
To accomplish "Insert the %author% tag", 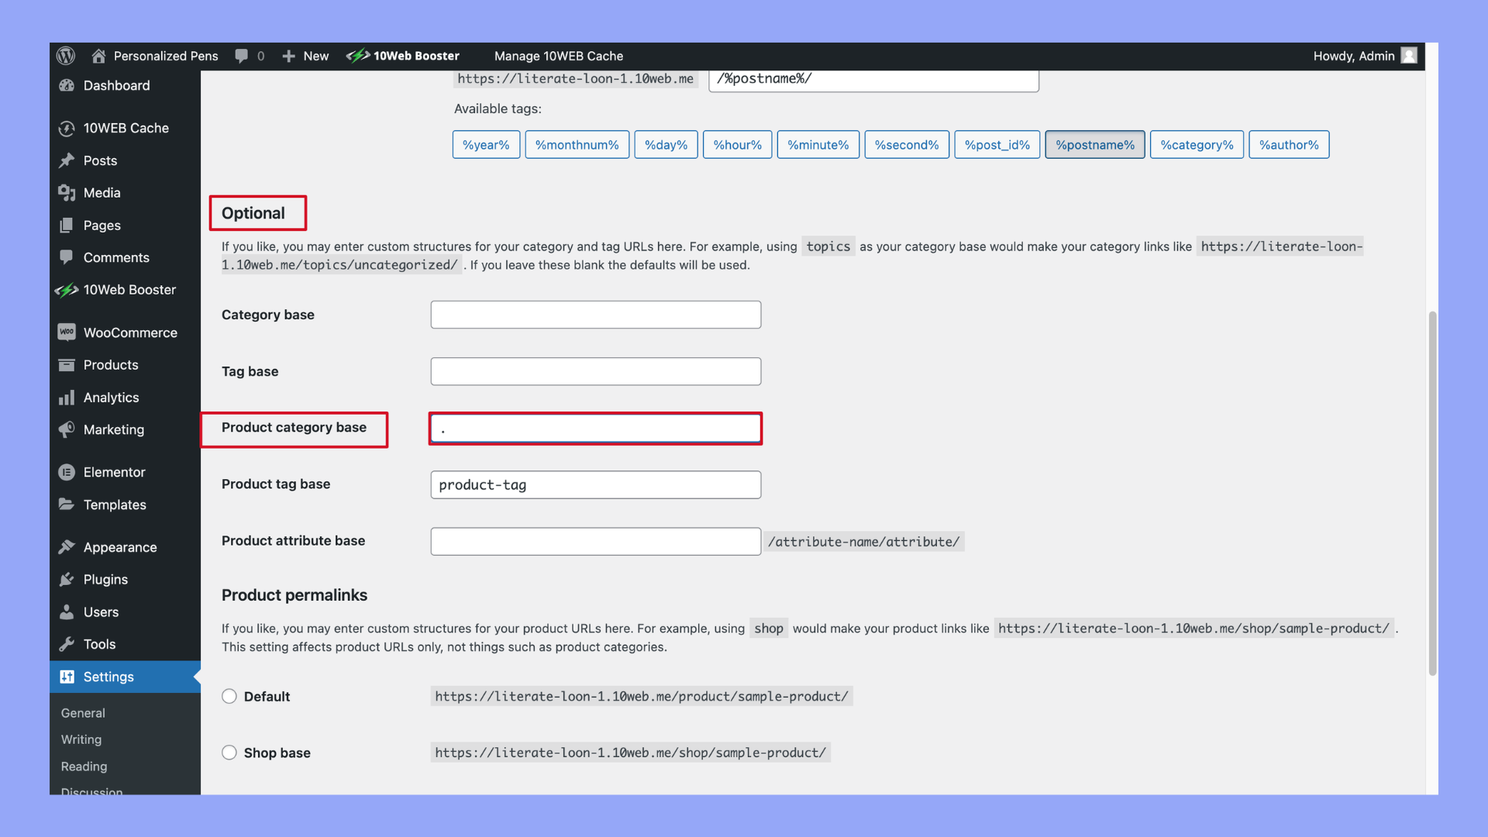I will tap(1289, 145).
